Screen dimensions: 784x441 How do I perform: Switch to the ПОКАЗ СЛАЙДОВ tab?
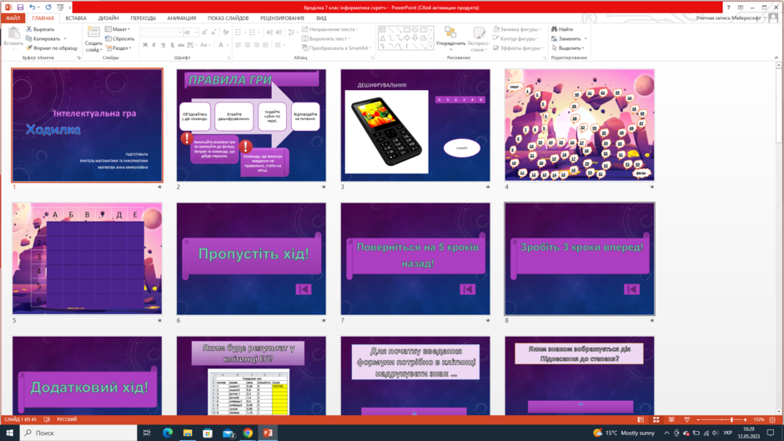click(x=228, y=18)
